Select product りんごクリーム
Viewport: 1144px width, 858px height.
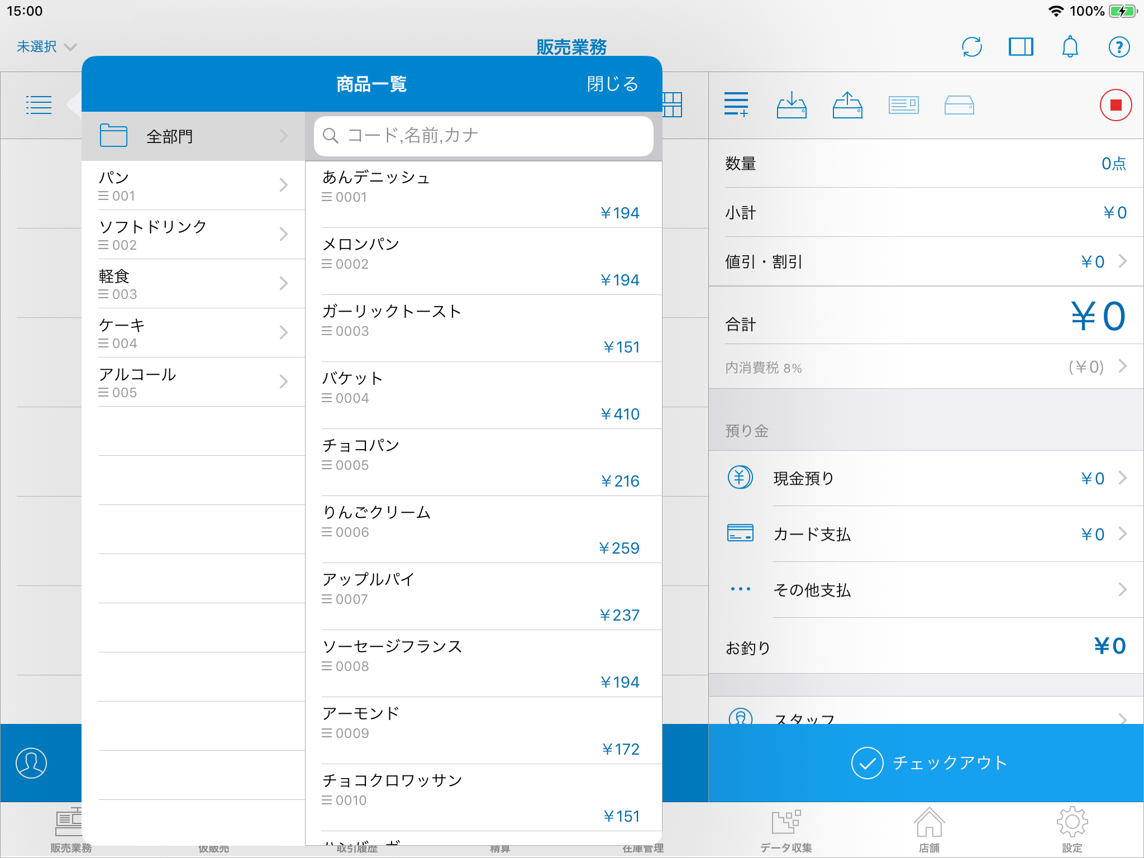coord(484,530)
